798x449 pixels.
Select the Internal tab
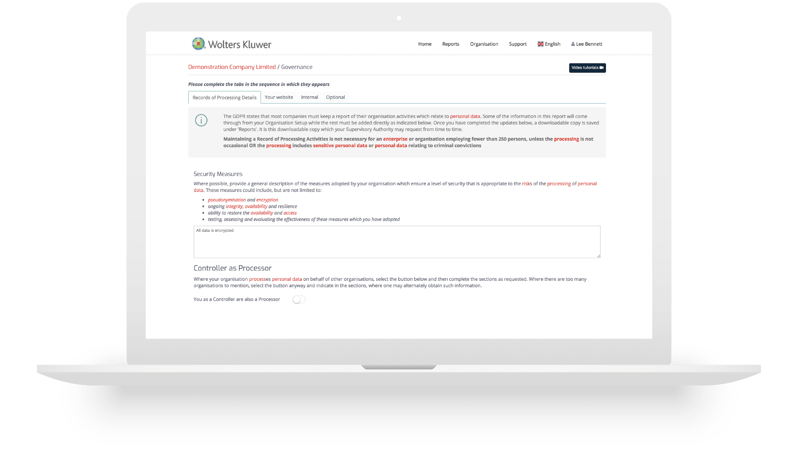pos(309,97)
